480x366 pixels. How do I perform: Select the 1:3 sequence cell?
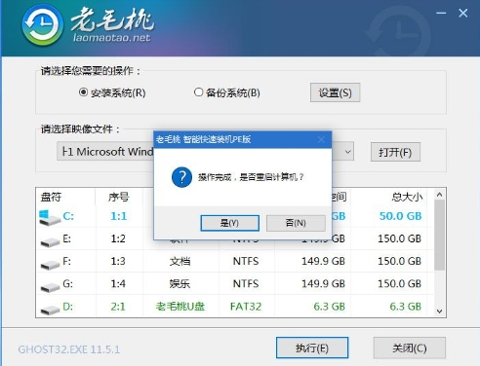click(118, 261)
